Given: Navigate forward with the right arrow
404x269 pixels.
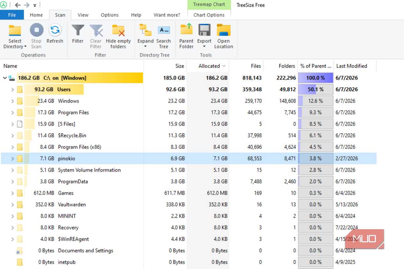Looking at the screenshot, I should pyautogui.click(x=26, y=5).
